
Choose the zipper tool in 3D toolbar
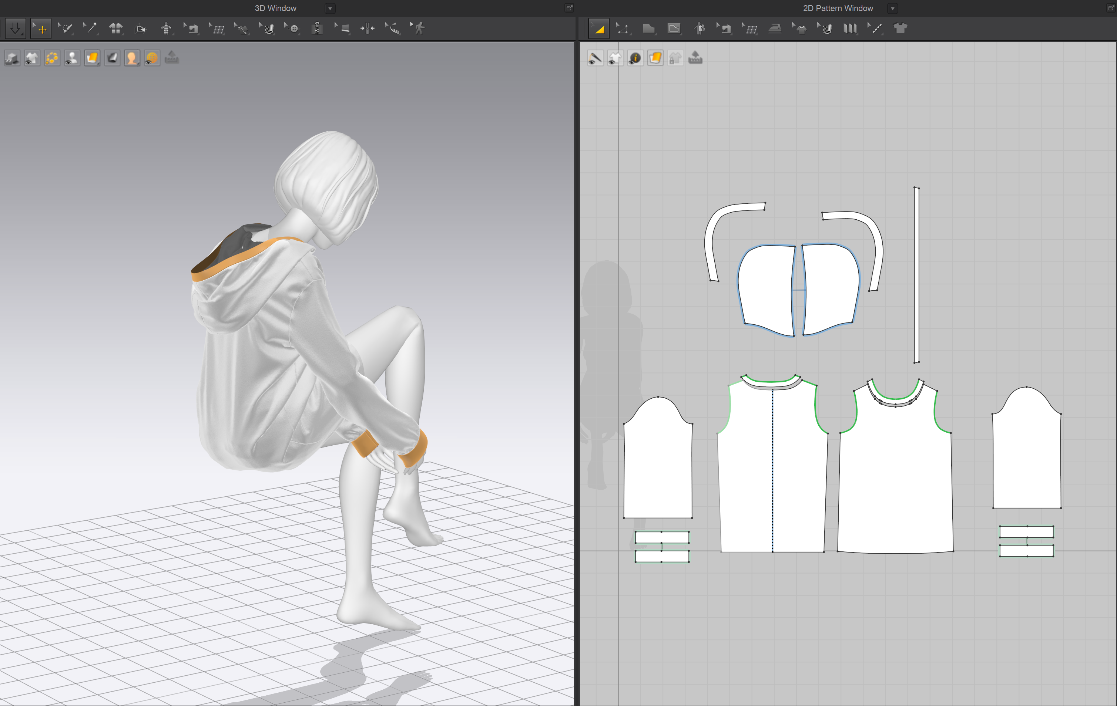(317, 28)
